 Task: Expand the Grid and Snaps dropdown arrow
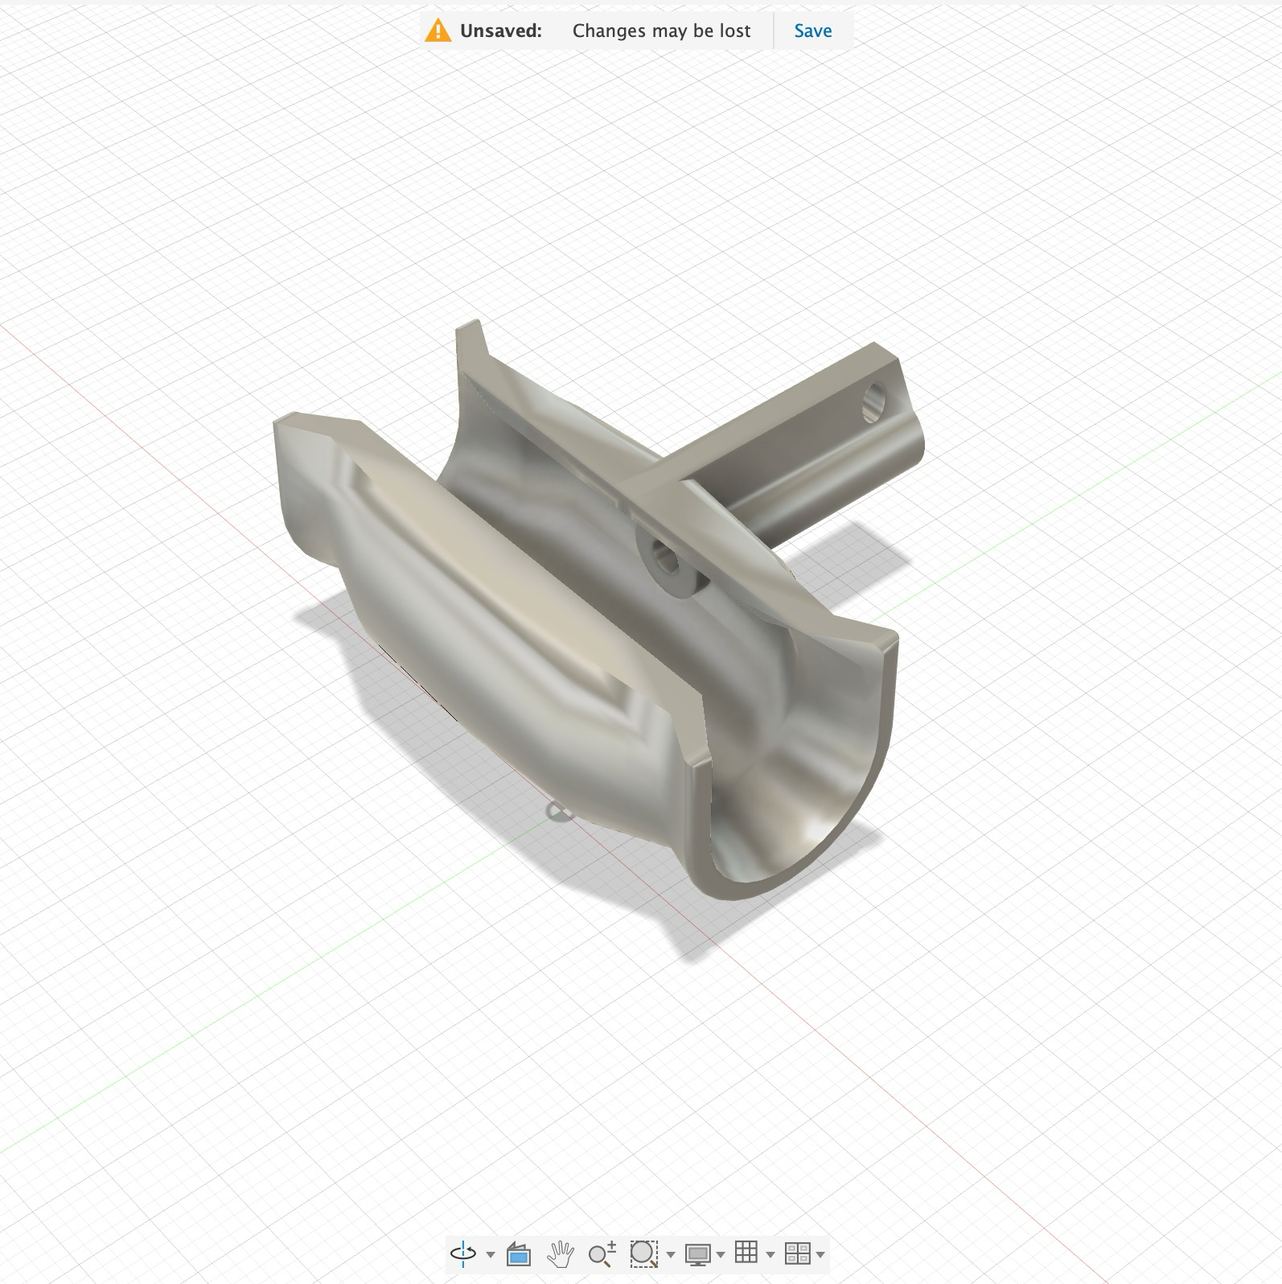coord(770,1254)
